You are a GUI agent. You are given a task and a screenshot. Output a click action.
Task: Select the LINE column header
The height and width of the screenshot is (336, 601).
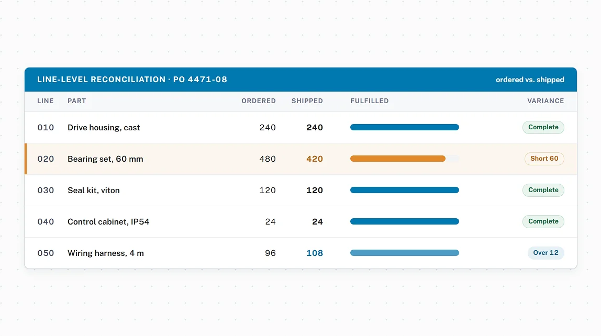click(45, 101)
